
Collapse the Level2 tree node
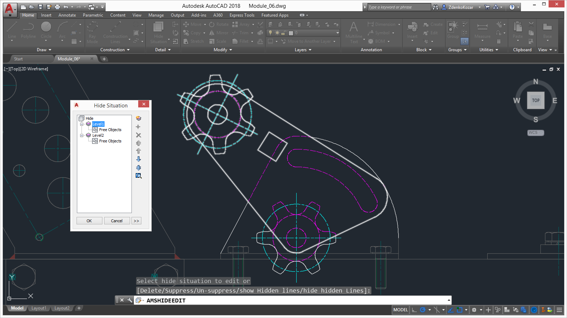point(82,135)
